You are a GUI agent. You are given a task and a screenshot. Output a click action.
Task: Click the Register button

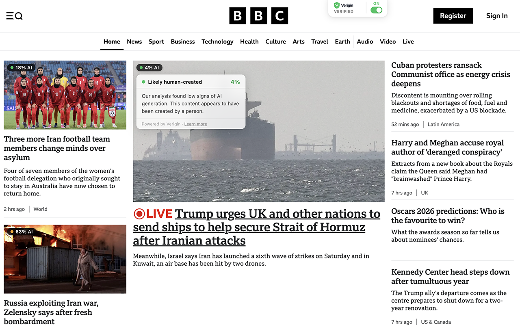(x=453, y=16)
